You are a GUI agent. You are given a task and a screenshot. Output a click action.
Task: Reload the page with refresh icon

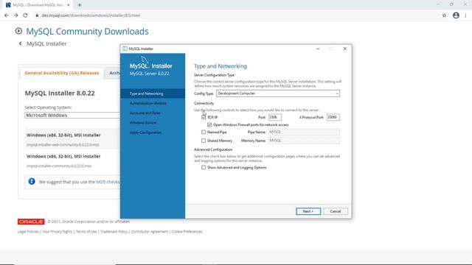[x=25, y=15]
